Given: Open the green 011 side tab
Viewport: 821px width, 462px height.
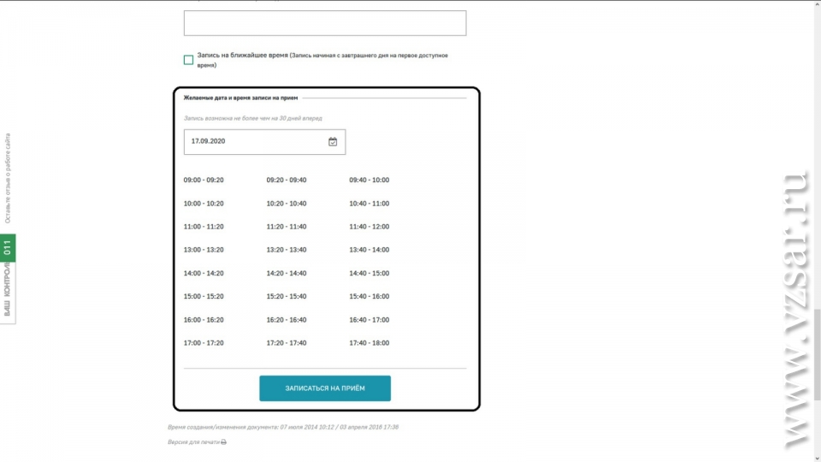Looking at the screenshot, I should point(8,248).
